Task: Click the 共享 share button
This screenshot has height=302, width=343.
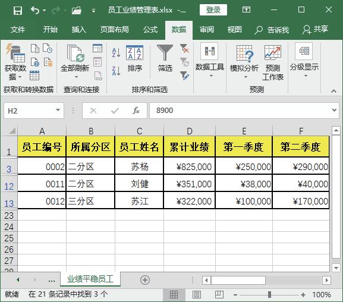Action: 315,29
